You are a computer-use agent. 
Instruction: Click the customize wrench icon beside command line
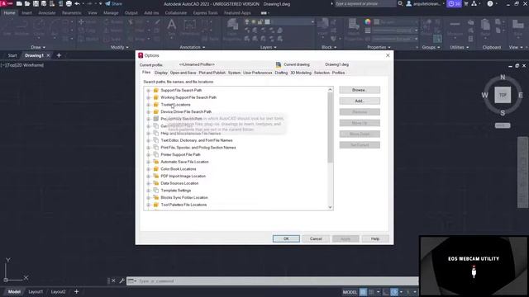coord(122,280)
